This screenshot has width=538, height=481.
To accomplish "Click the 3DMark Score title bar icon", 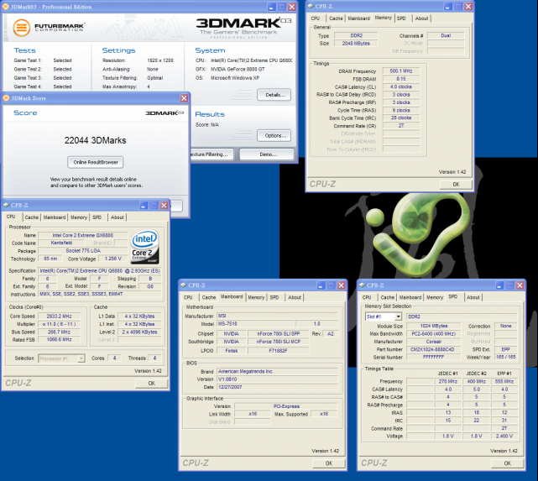I will (6, 98).
